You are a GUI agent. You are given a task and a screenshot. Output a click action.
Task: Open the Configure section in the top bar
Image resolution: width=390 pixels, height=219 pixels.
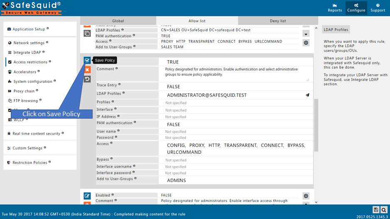point(356,8)
